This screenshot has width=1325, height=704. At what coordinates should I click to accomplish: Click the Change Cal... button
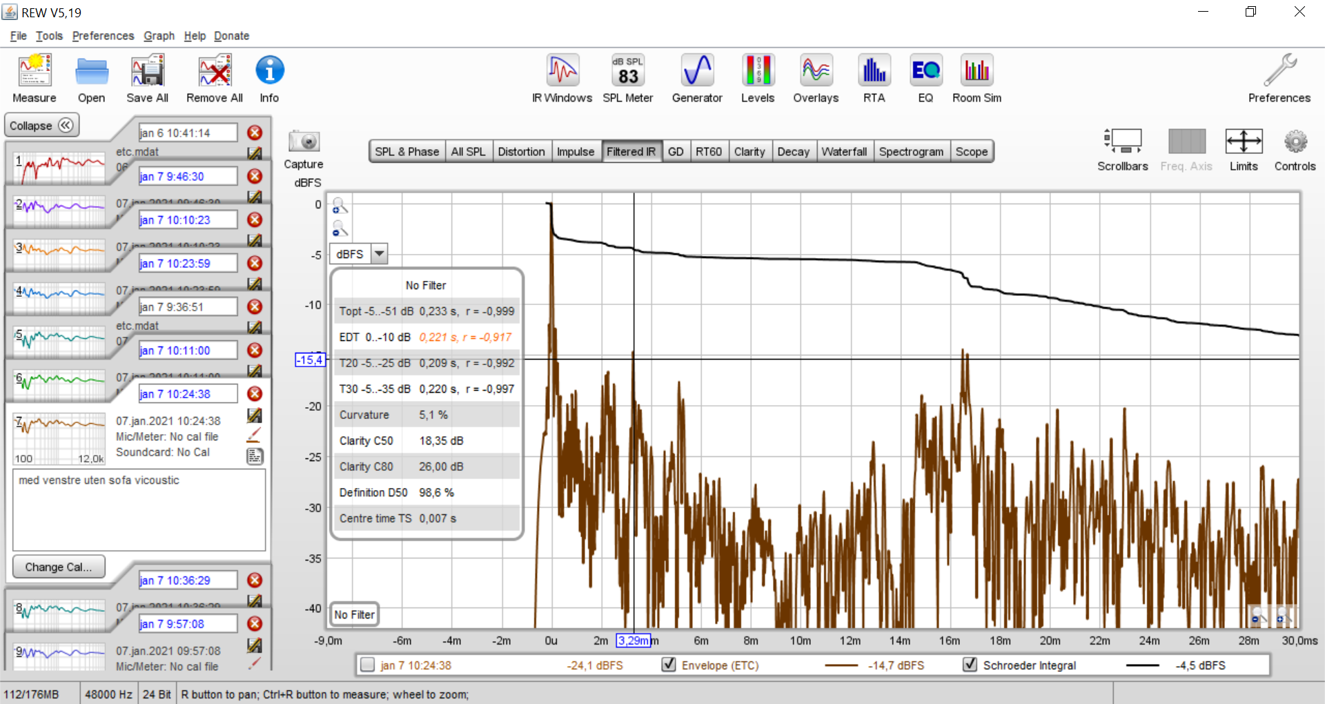pyautogui.click(x=59, y=567)
